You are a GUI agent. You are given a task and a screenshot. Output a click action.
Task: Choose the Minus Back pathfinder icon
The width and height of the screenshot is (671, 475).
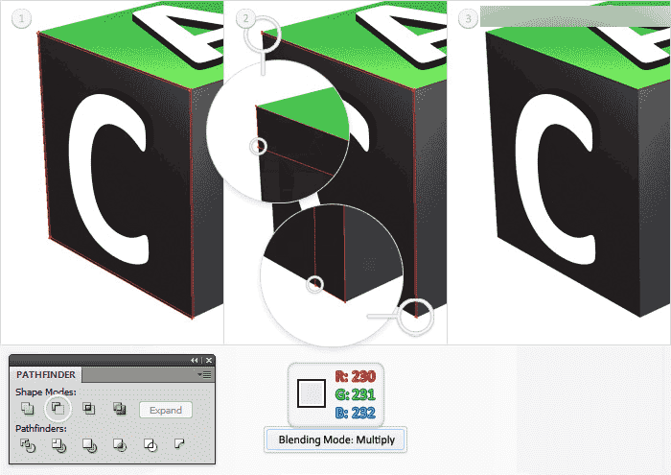click(180, 443)
